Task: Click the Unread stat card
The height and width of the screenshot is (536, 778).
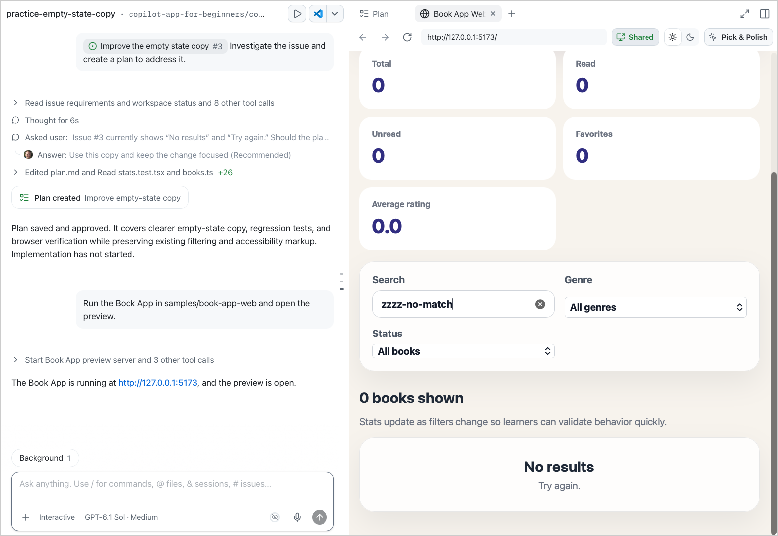Action: click(457, 148)
